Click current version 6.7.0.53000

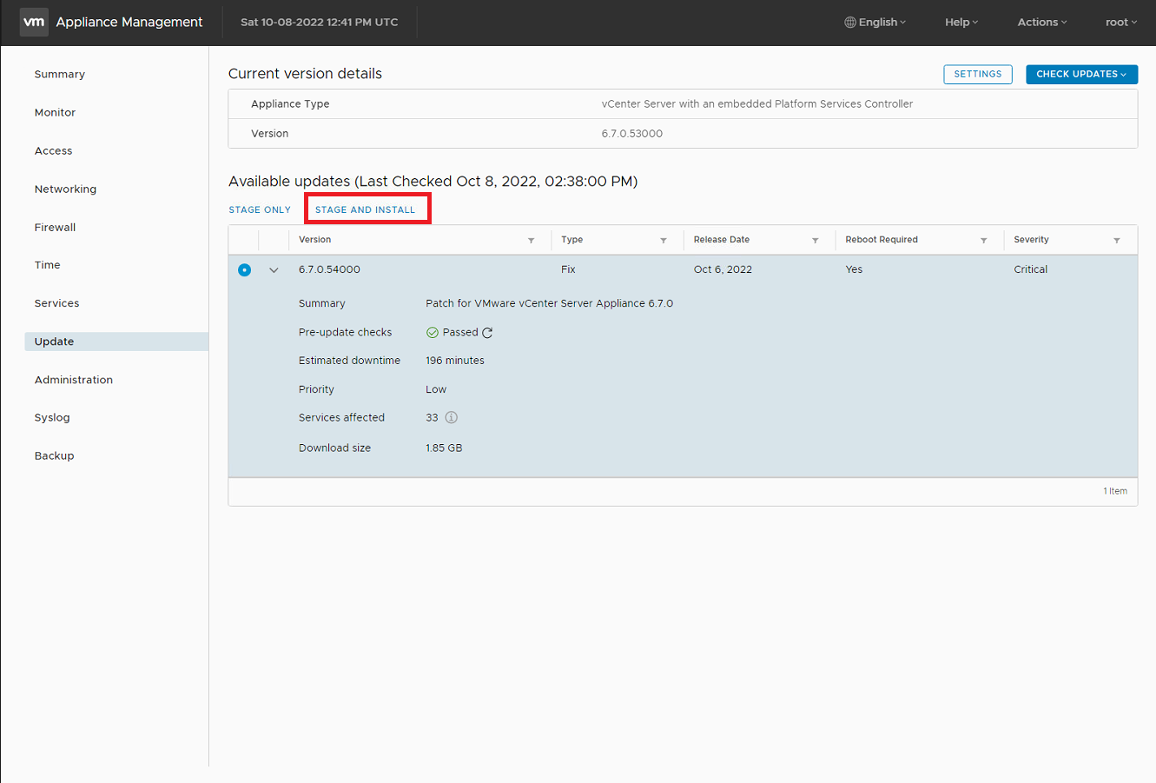click(632, 134)
